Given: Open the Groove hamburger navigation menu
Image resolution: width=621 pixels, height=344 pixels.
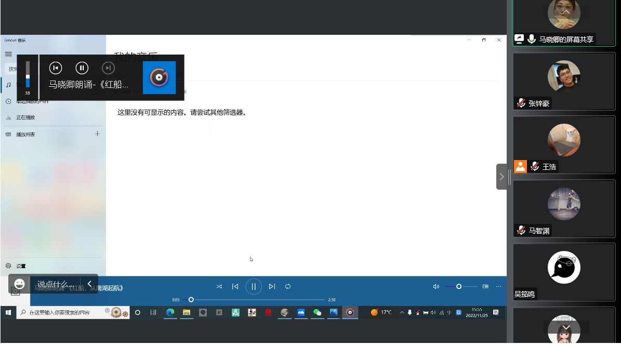Looking at the screenshot, I should pos(8,54).
